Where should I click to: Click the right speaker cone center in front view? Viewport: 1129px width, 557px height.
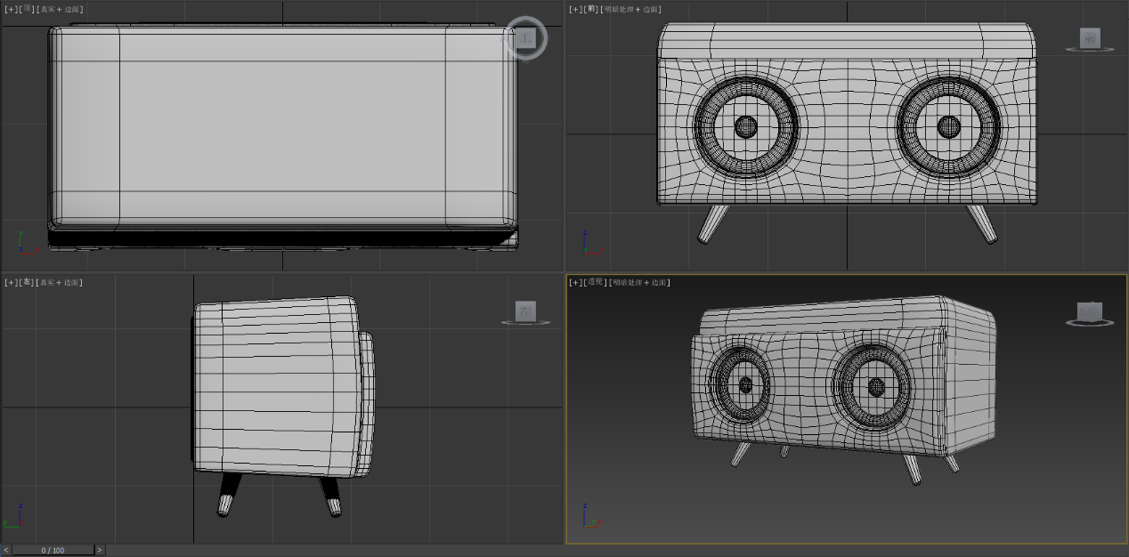point(949,126)
